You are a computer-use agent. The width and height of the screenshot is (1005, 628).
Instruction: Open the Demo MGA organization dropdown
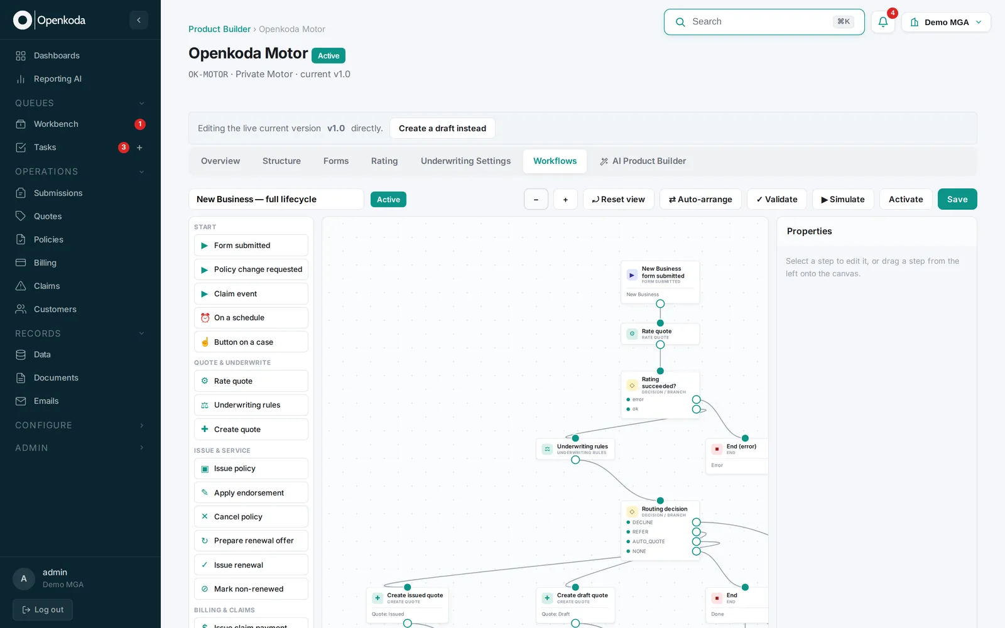946,22
